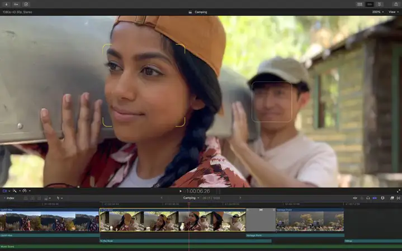Screen dimensions: 402x251
Task: Append clip to storyline icon
Action: (x=39, y=198)
